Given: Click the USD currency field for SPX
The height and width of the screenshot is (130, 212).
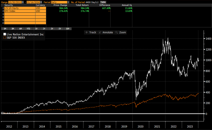Looking at the screenshot, I should click(41, 11).
